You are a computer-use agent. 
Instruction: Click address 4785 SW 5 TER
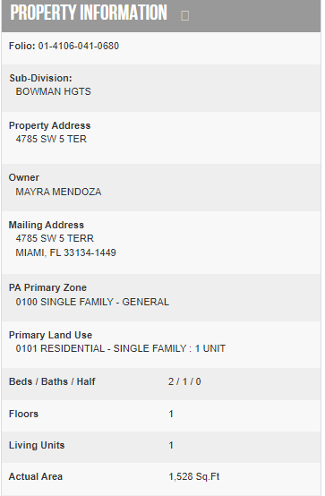tap(51, 139)
